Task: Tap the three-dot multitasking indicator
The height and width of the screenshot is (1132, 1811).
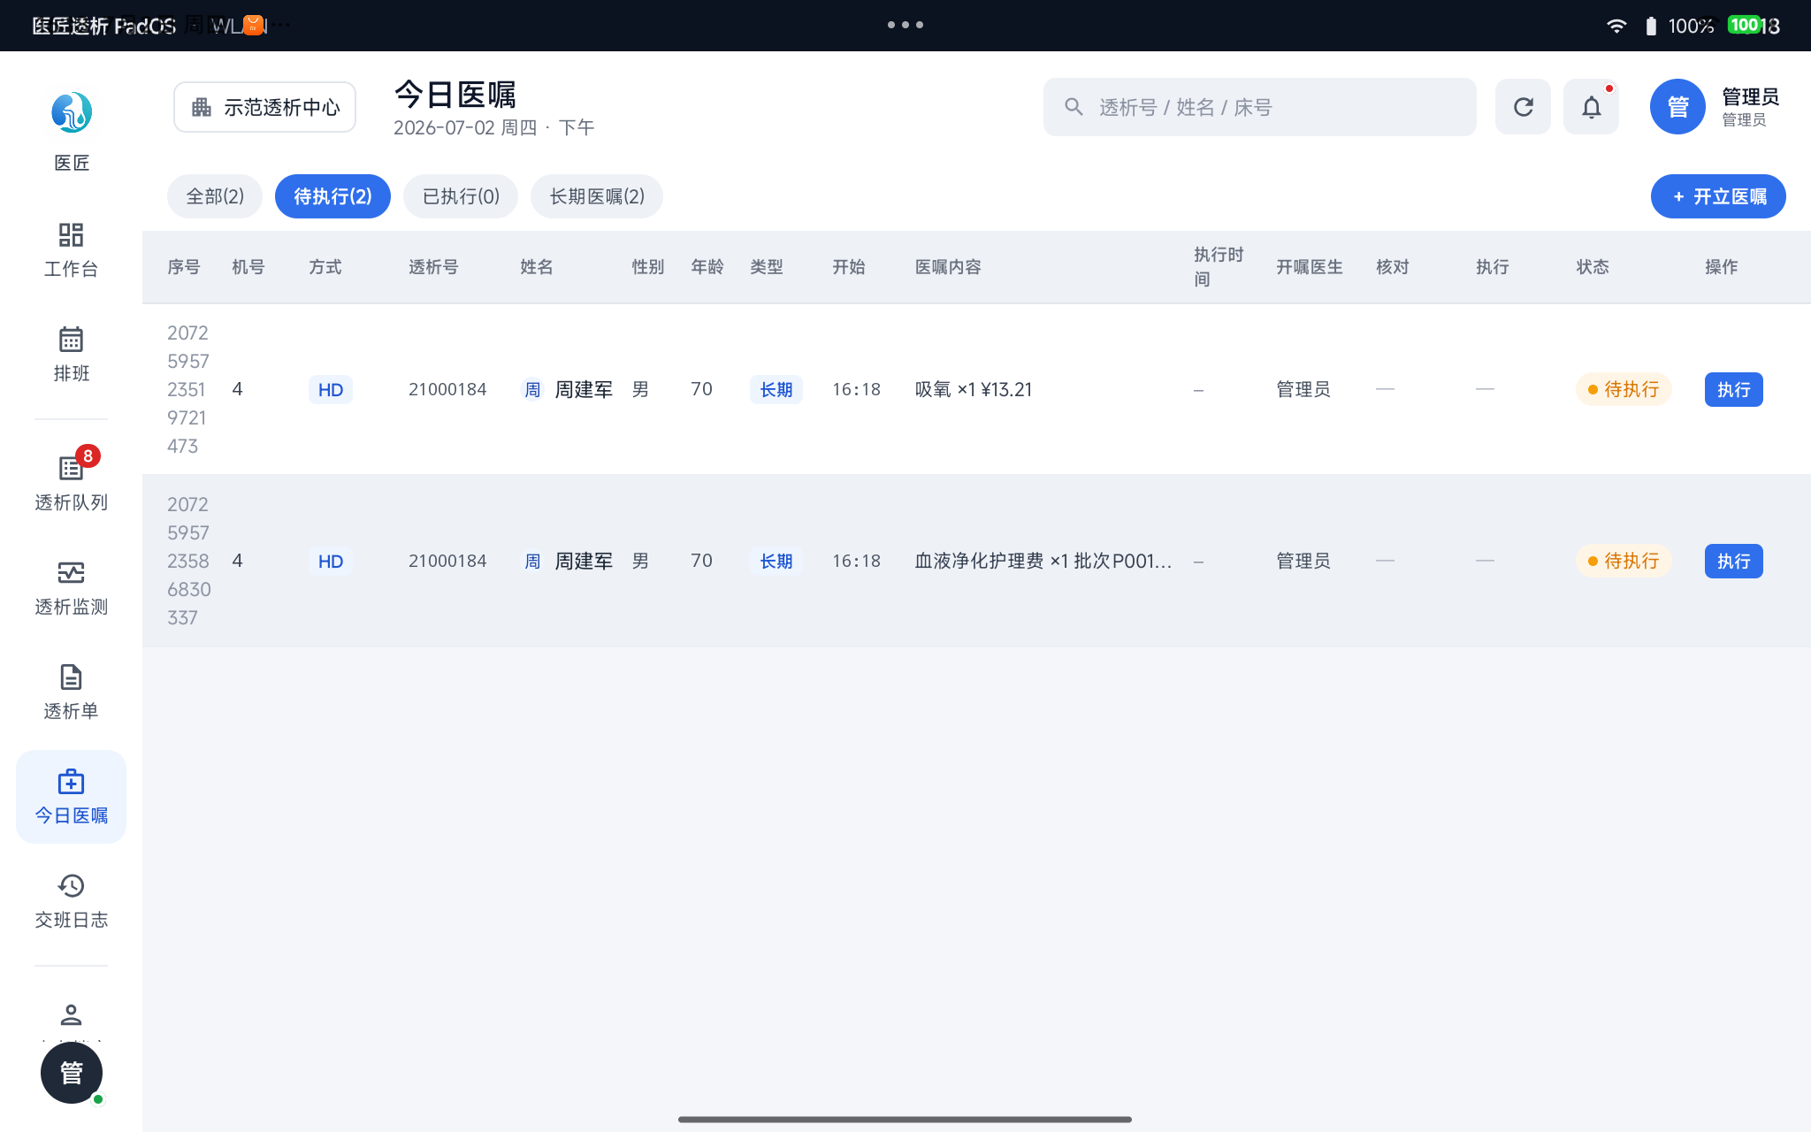Action: coord(905,25)
